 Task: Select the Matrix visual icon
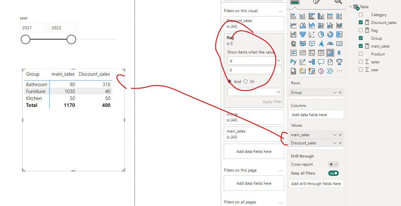[x=330, y=53]
